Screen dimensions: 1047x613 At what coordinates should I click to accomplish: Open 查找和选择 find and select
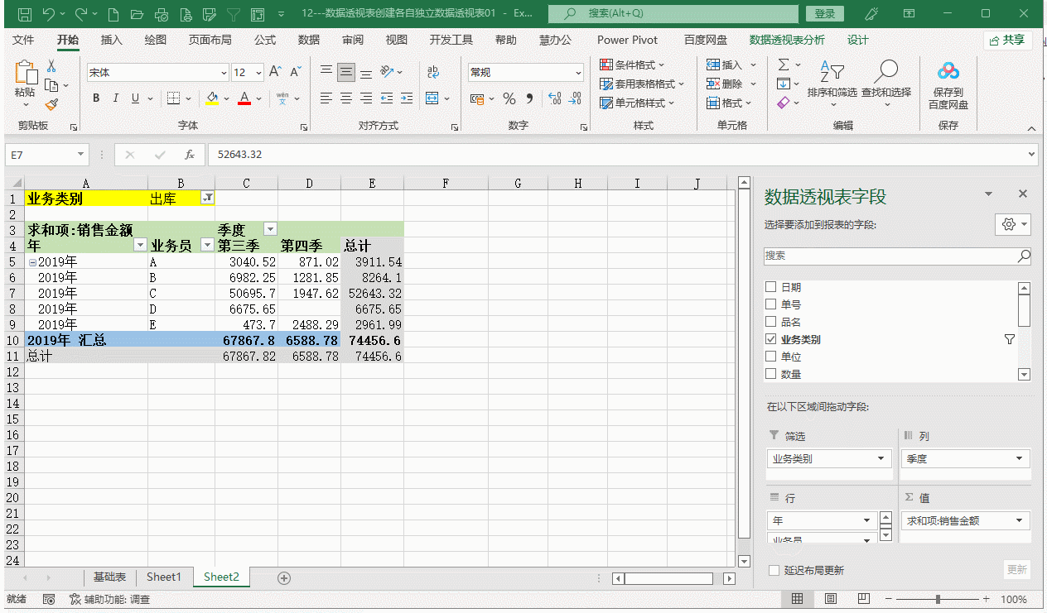[886, 84]
